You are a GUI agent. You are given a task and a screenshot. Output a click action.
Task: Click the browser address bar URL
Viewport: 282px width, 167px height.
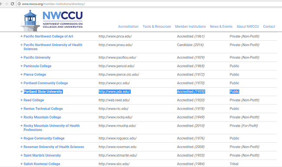(x=53, y=4)
